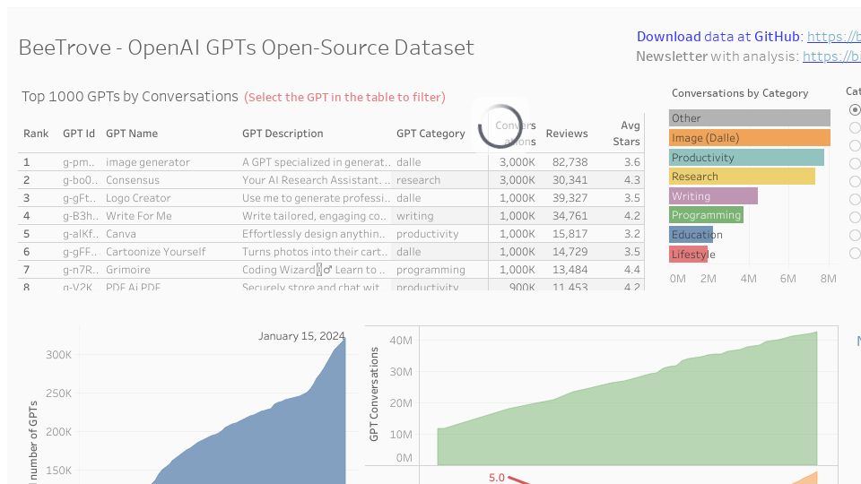Select the 'Canva' GPT name cell
The image size is (861, 484).
121,234
